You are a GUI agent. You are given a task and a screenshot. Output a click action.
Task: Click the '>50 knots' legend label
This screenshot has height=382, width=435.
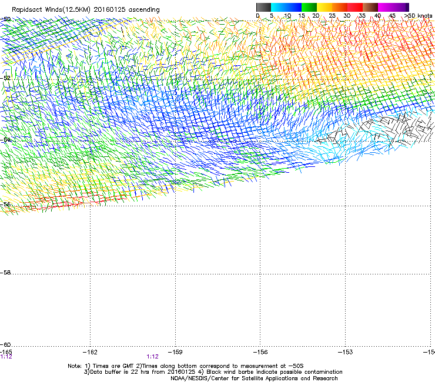click(419, 16)
